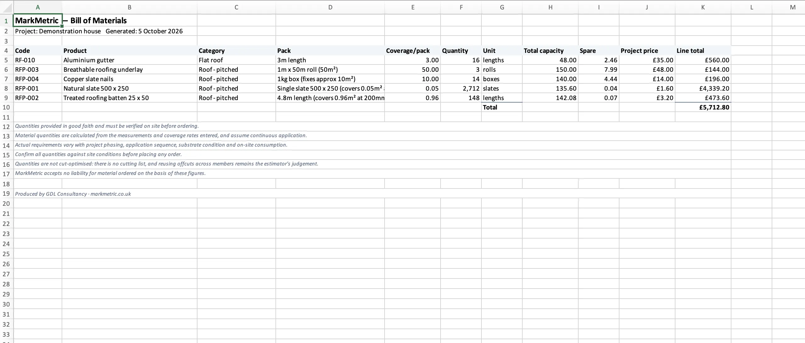Click row header 10
The height and width of the screenshot is (343, 805).
(x=6, y=107)
